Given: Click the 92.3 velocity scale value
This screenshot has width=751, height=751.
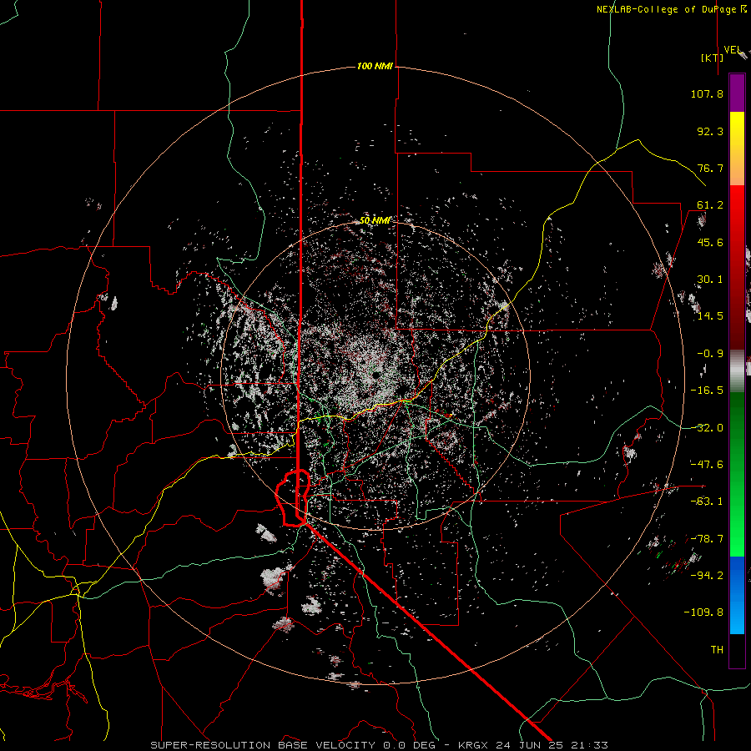Looking at the screenshot, I should [x=710, y=131].
